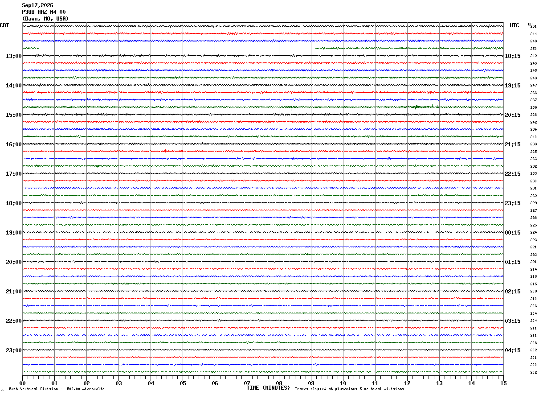The height and width of the screenshot is (395, 539).
Task: Click the traces clipped footnote text
Action: (x=349, y=389)
